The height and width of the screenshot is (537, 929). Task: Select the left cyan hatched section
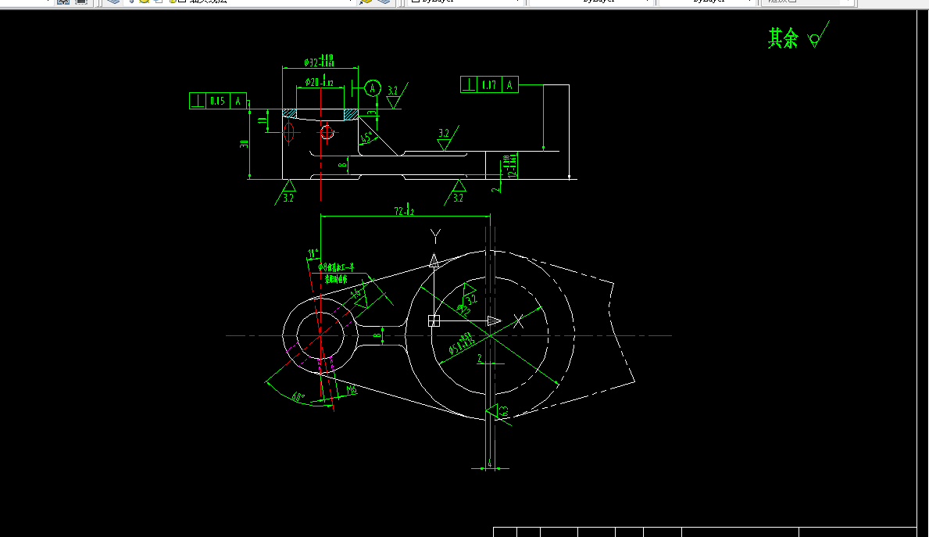pos(290,114)
